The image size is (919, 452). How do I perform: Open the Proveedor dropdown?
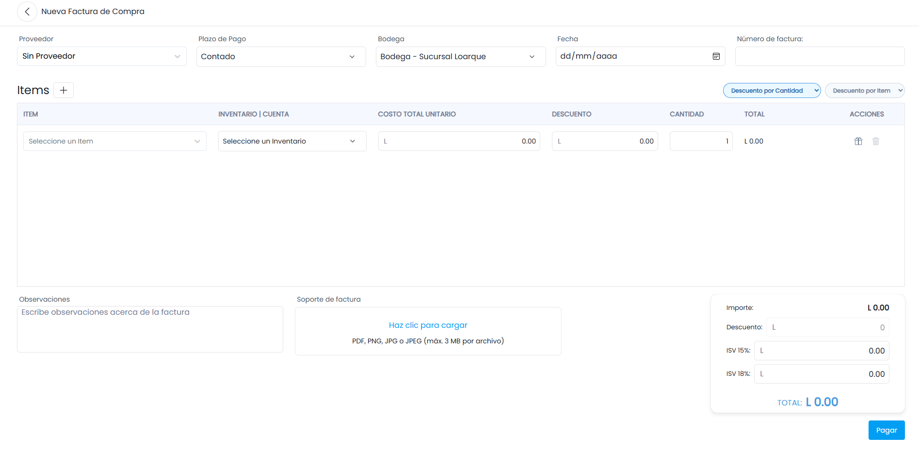102,56
